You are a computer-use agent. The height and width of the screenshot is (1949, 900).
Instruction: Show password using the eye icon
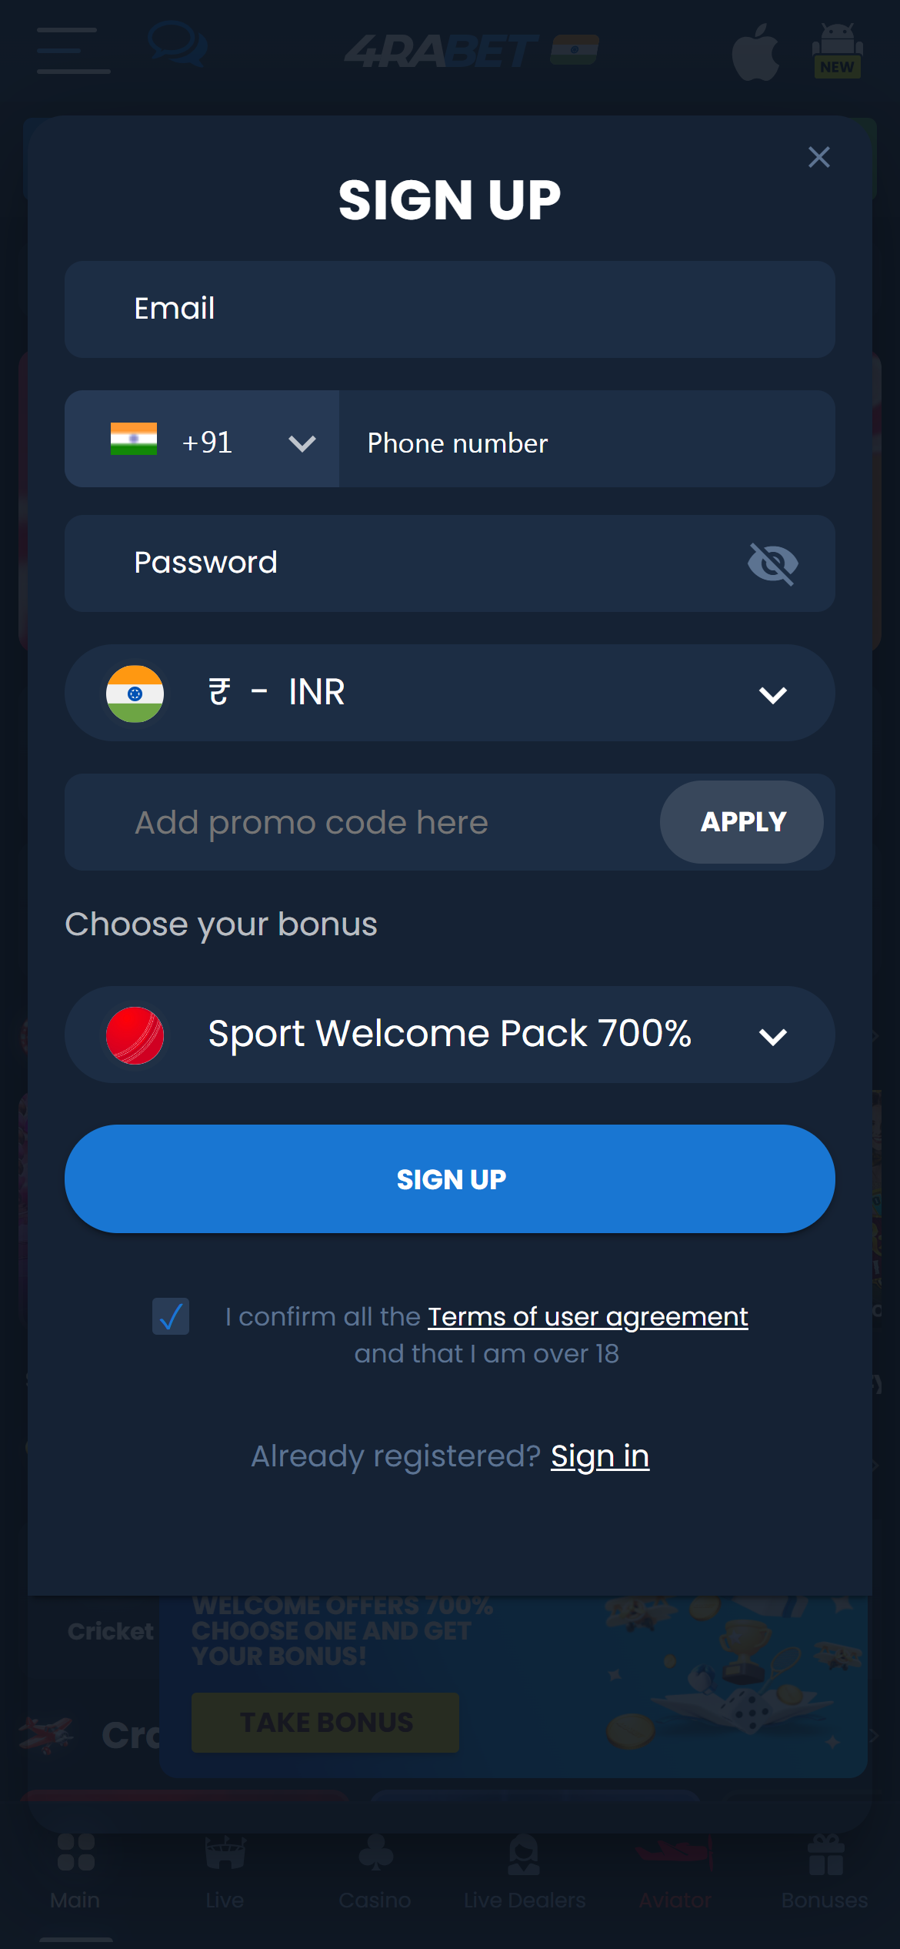click(772, 563)
